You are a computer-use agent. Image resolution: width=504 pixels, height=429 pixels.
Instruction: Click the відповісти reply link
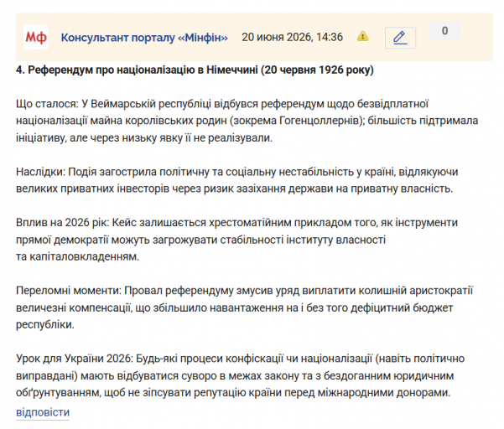click(43, 412)
